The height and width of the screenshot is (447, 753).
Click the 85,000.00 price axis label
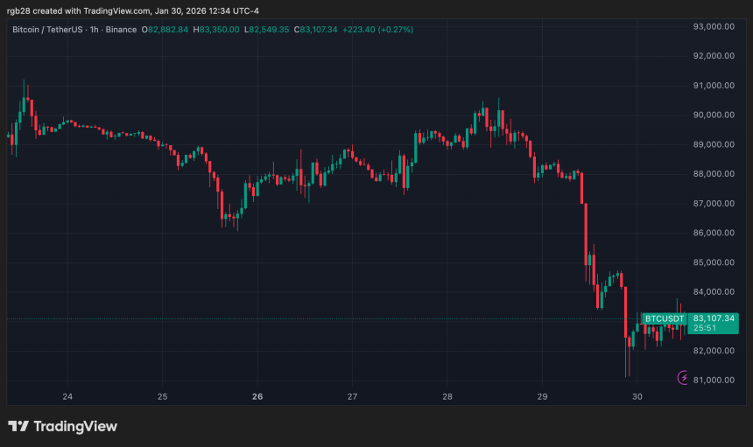714,262
